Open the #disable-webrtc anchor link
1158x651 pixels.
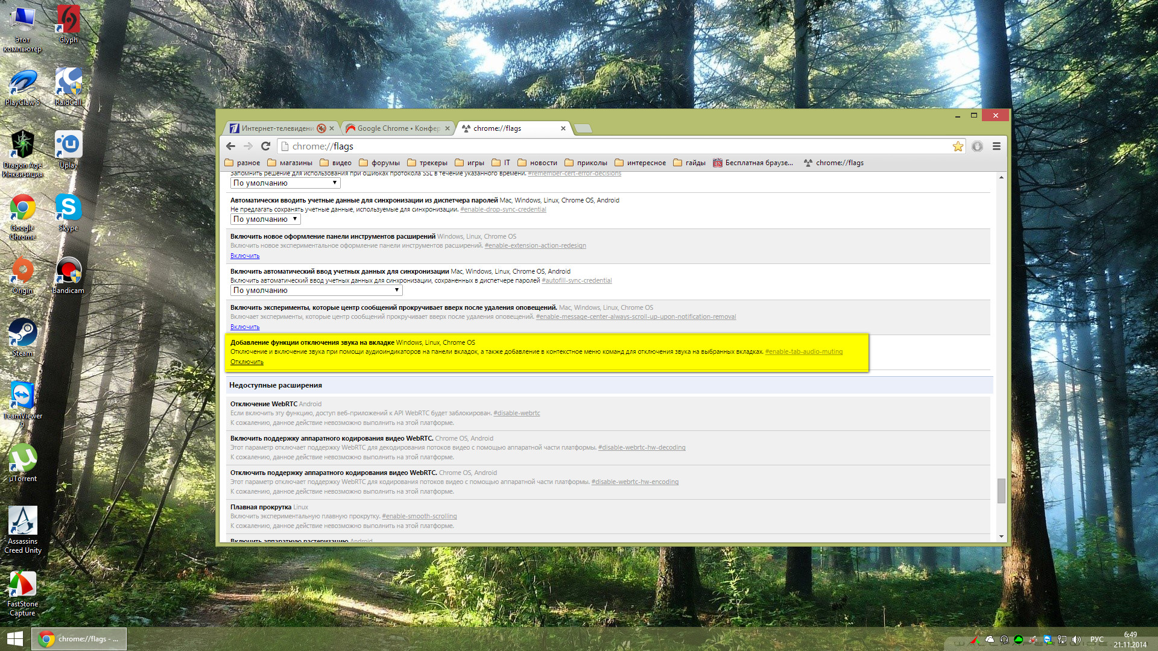516,414
